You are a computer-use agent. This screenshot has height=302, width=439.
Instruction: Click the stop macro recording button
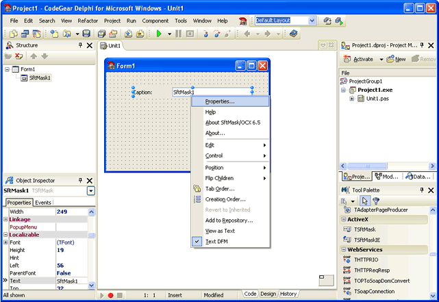[x=120, y=295]
